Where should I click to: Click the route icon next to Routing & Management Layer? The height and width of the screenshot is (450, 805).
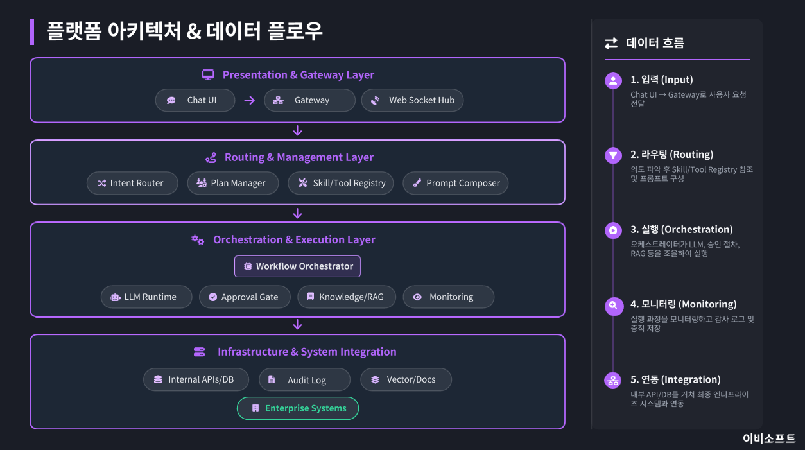[x=211, y=157]
